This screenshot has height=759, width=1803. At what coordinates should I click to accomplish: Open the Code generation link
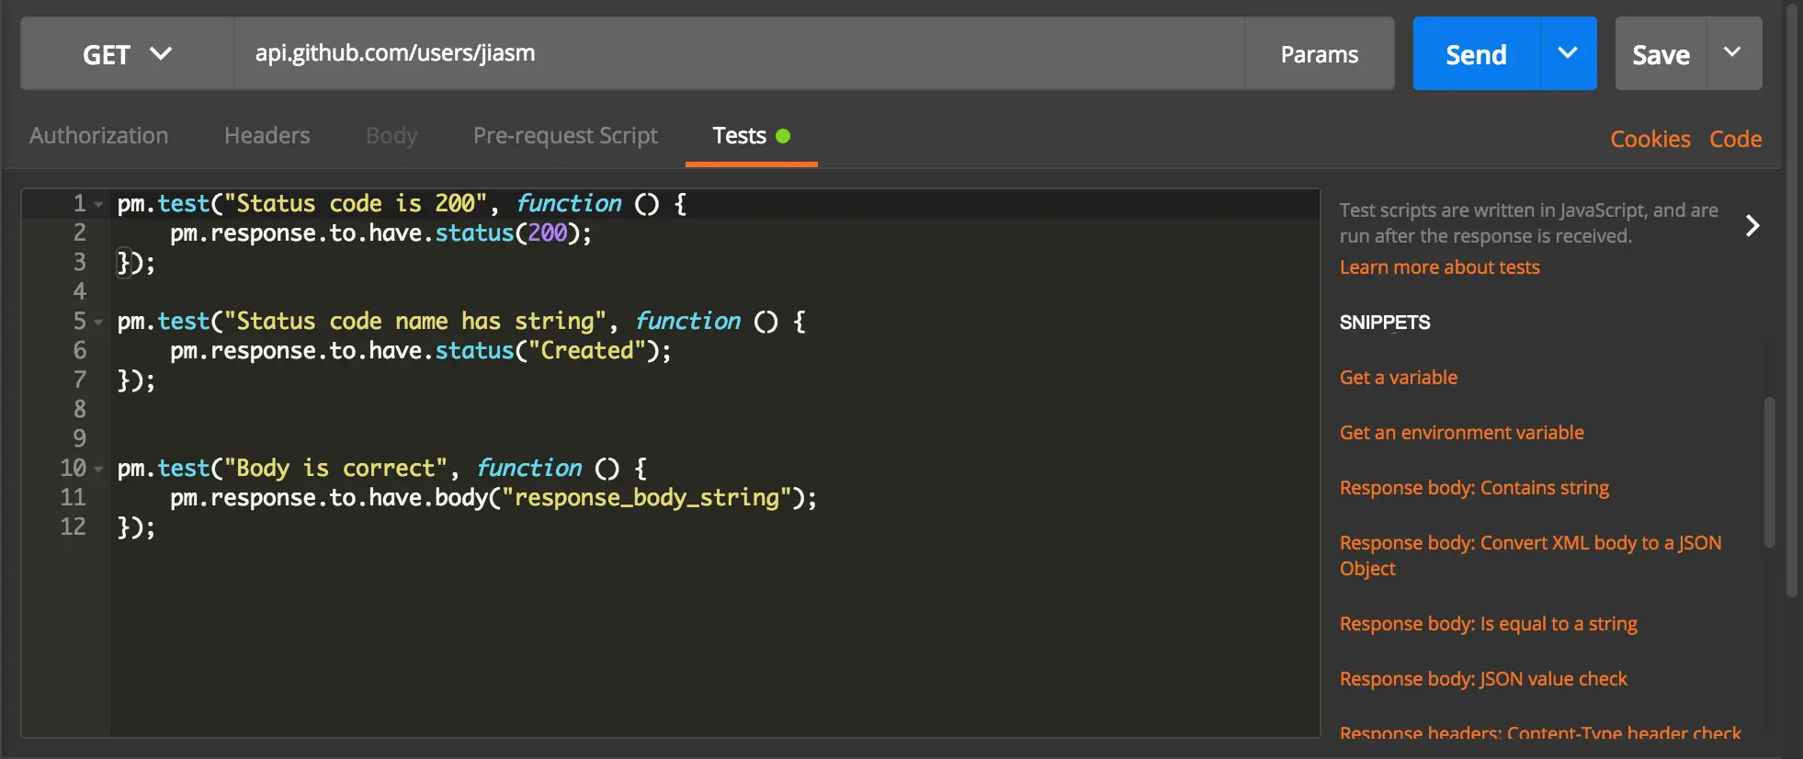pos(1735,139)
